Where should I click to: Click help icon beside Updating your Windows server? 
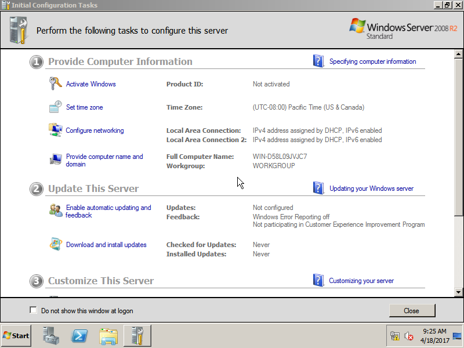(318, 188)
